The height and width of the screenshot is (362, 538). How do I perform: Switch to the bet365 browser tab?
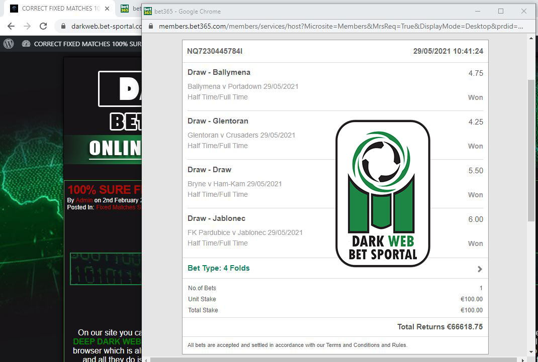[x=131, y=9]
